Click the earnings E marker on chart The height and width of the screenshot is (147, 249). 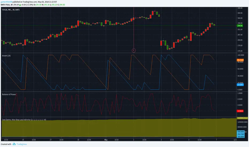pyautogui.click(x=134, y=50)
